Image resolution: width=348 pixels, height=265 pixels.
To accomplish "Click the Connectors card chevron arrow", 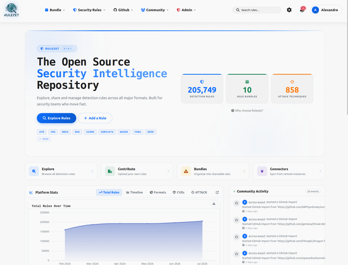I will pyautogui.click(x=320, y=171).
